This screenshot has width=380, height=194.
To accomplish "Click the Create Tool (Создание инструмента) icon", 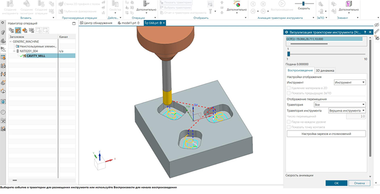I will click(x=10, y=3).
